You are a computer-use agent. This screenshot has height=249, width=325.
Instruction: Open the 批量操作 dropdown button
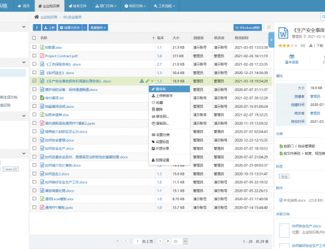(x=98, y=27)
